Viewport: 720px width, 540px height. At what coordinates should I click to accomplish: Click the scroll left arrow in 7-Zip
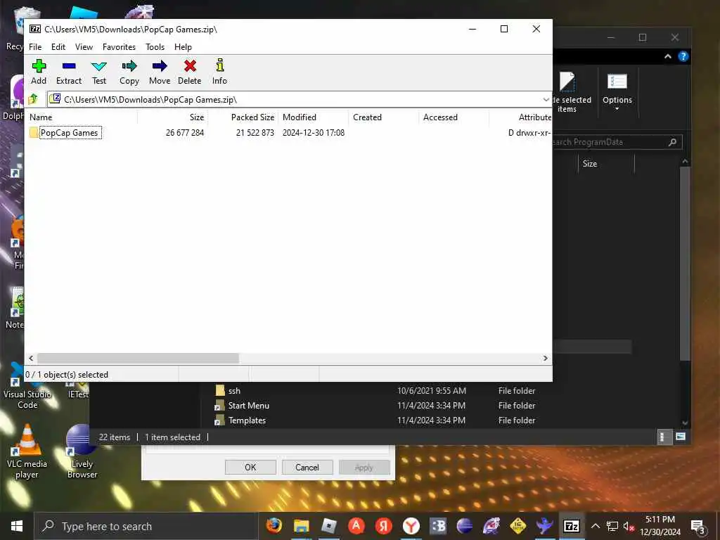31,358
